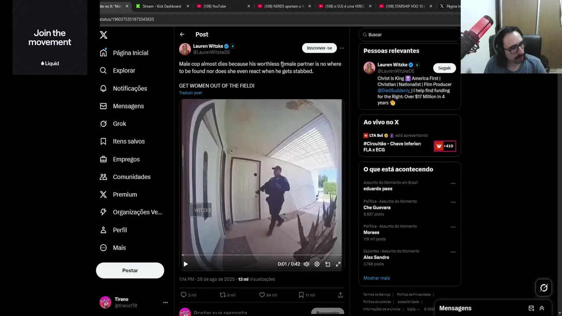Close the (108) YouTube tab
Screen dimensions: 562x316
click(x=249, y=6)
